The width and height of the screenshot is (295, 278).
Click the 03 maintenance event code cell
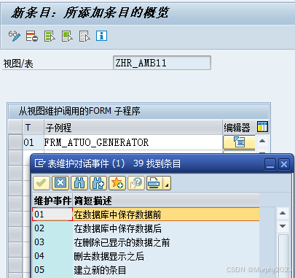pos(52,242)
